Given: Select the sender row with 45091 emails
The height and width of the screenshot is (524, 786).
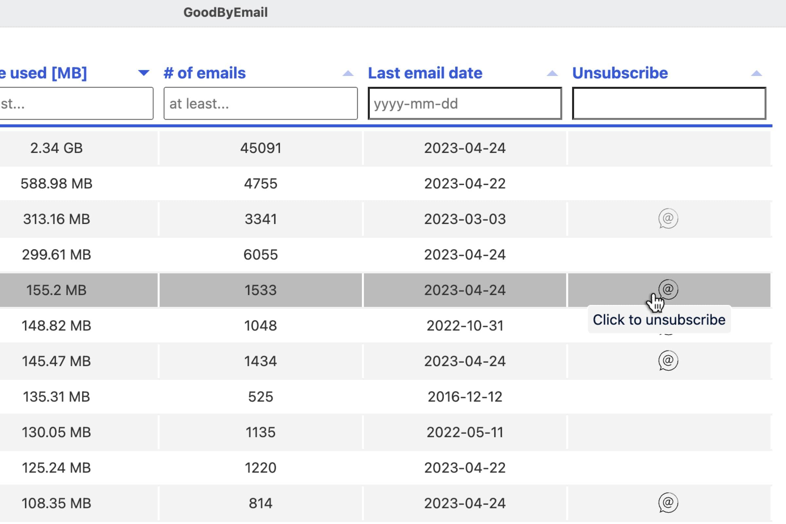Looking at the screenshot, I should (x=261, y=148).
